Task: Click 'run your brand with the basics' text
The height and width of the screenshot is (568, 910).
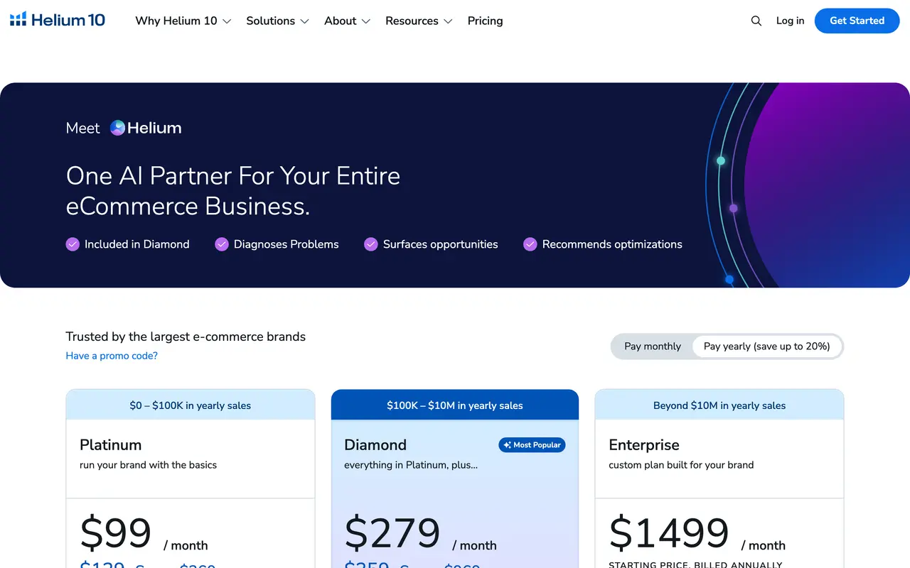Action: click(x=149, y=465)
